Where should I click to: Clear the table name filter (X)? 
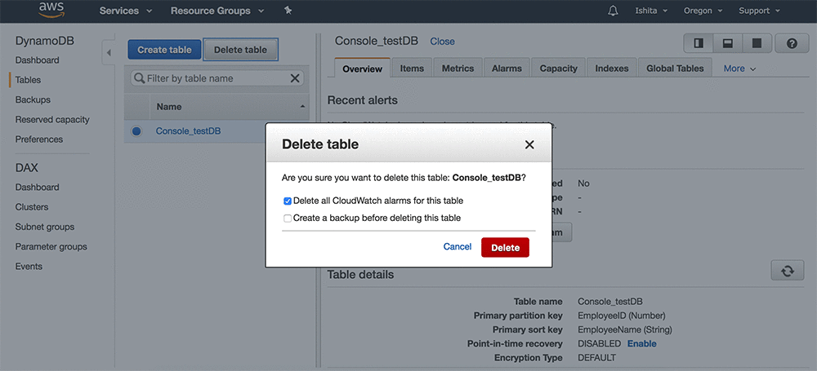294,78
